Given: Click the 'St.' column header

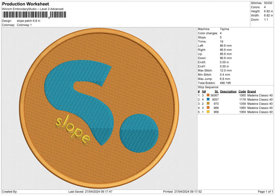Looking at the screenshot, I should (x=216, y=91).
